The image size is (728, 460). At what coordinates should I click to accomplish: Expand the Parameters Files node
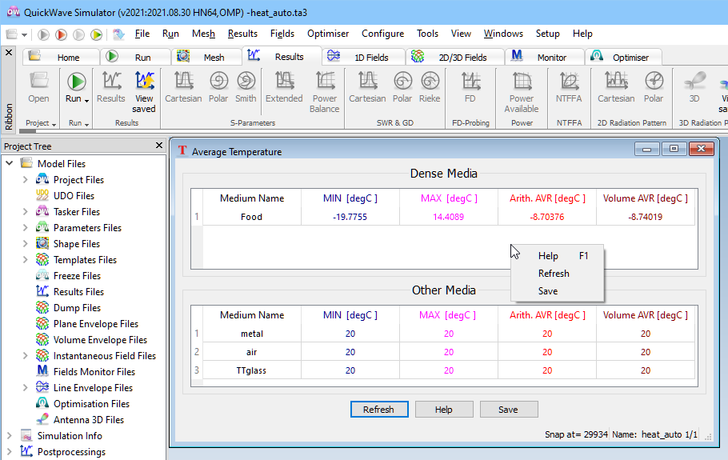[x=25, y=227]
